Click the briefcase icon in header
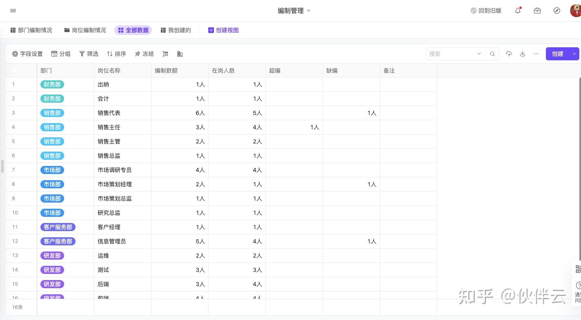The height and width of the screenshot is (320, 581). tap(537, 11)
